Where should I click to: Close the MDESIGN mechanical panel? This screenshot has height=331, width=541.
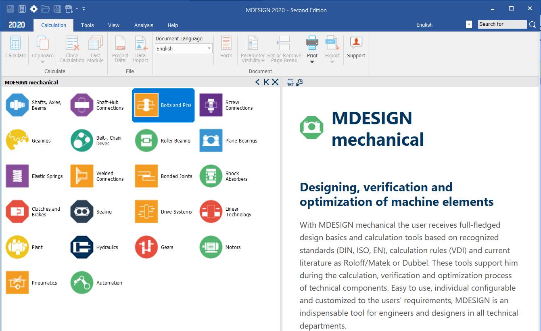(275, 82)
